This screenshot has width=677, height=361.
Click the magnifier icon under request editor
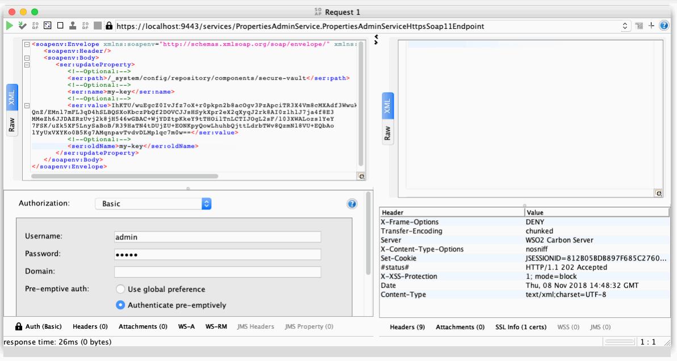361,177
